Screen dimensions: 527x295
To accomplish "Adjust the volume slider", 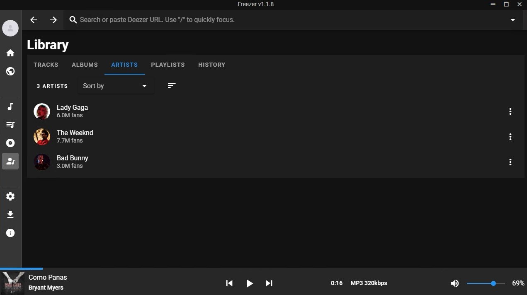I will (x=486, y=283).
